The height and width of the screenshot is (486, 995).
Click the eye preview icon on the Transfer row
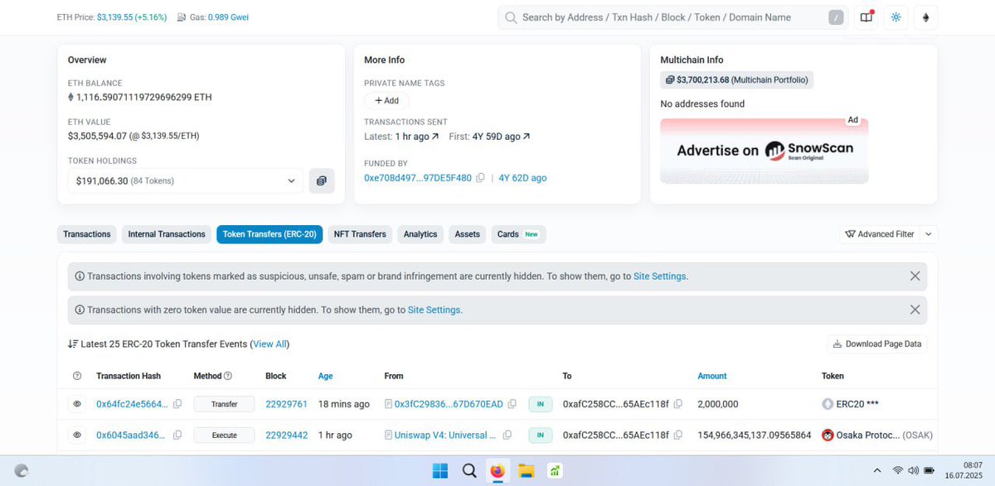pos(77,404)
